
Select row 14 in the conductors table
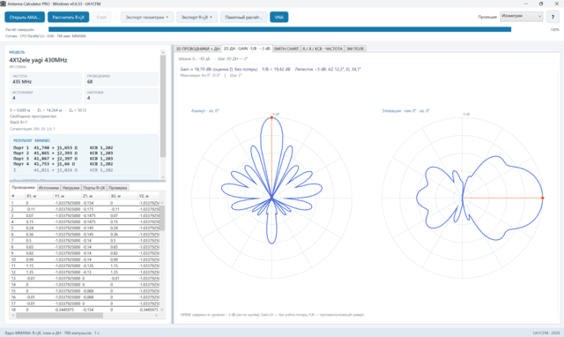click(85, 284)
